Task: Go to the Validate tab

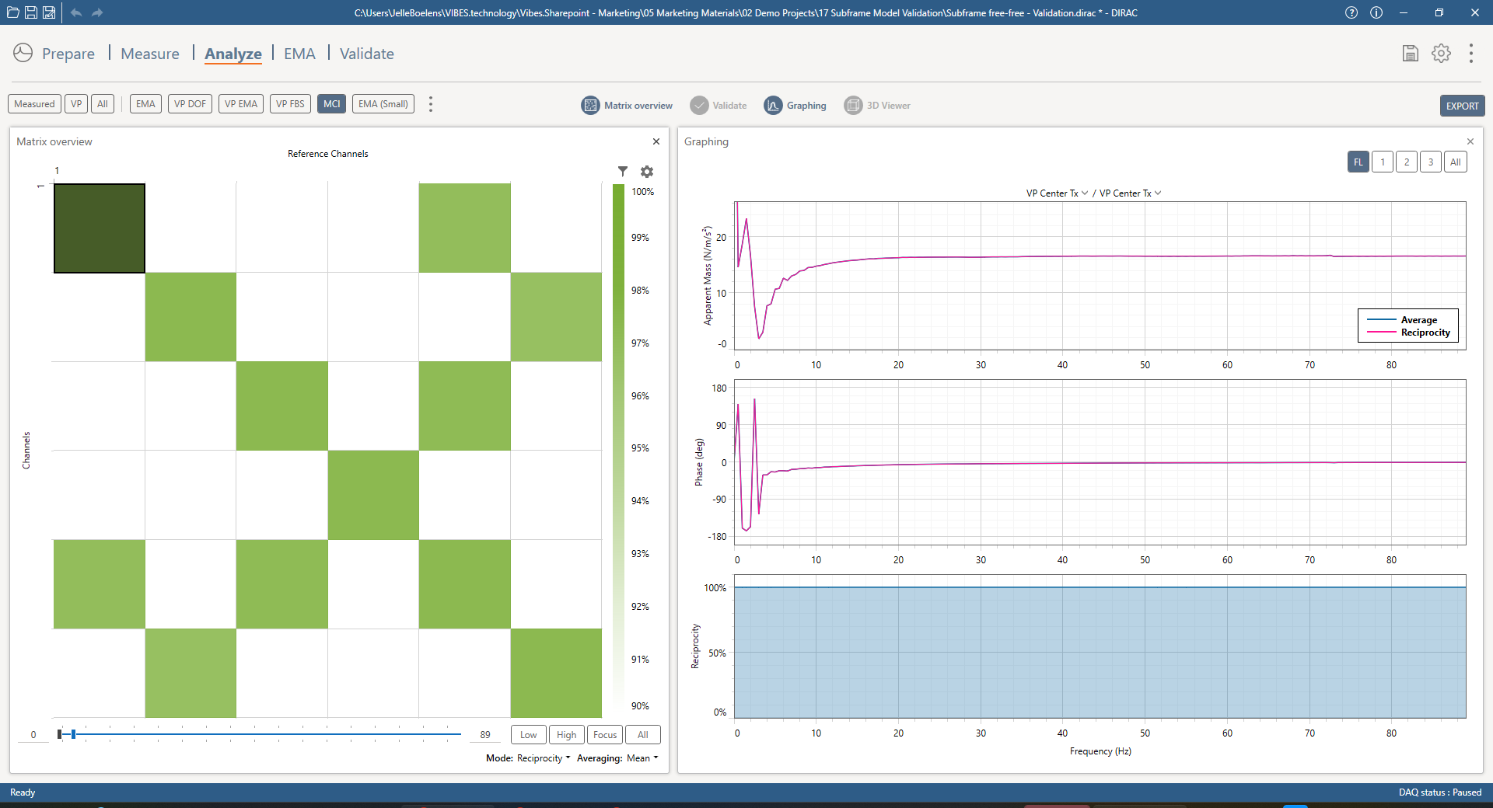Action: [x=366, y=54]
